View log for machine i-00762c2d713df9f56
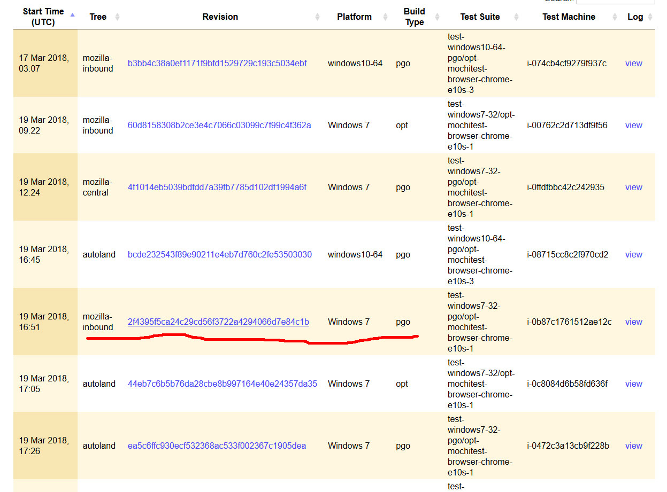This screenshot has height=492, width=667. tap(634, 125)
